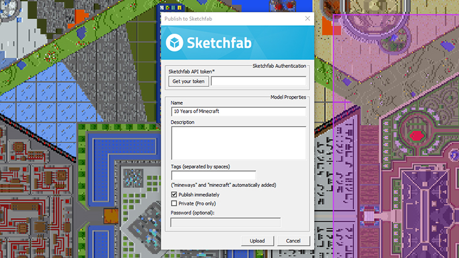Click the Sketchfab wordmark in banner
The height and width of the screenshot is (258, 459).
click(215, 44)
